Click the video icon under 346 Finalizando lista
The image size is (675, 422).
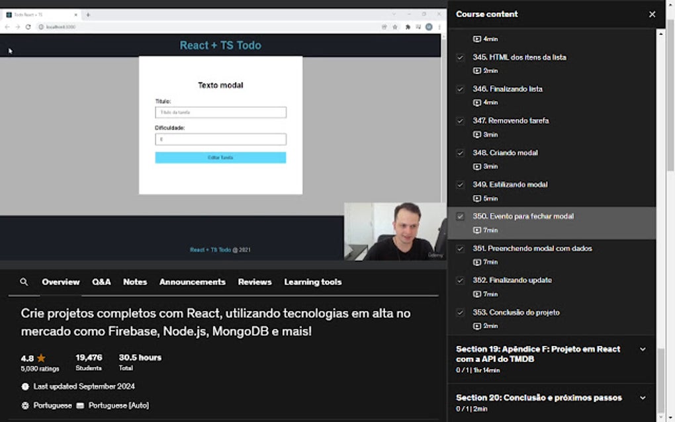click(x=477, y=103)
